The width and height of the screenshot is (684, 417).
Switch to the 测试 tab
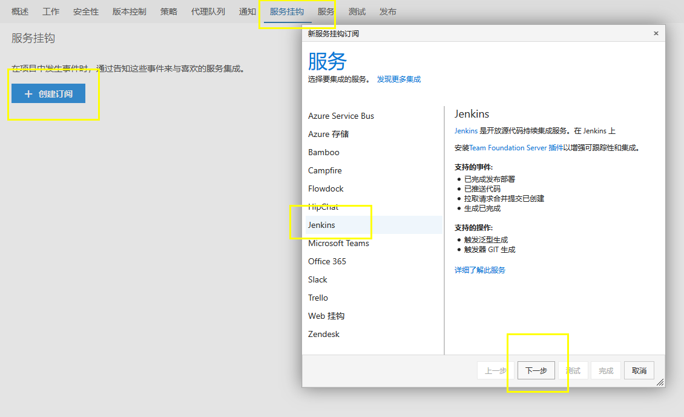click(x=357, y=12)
